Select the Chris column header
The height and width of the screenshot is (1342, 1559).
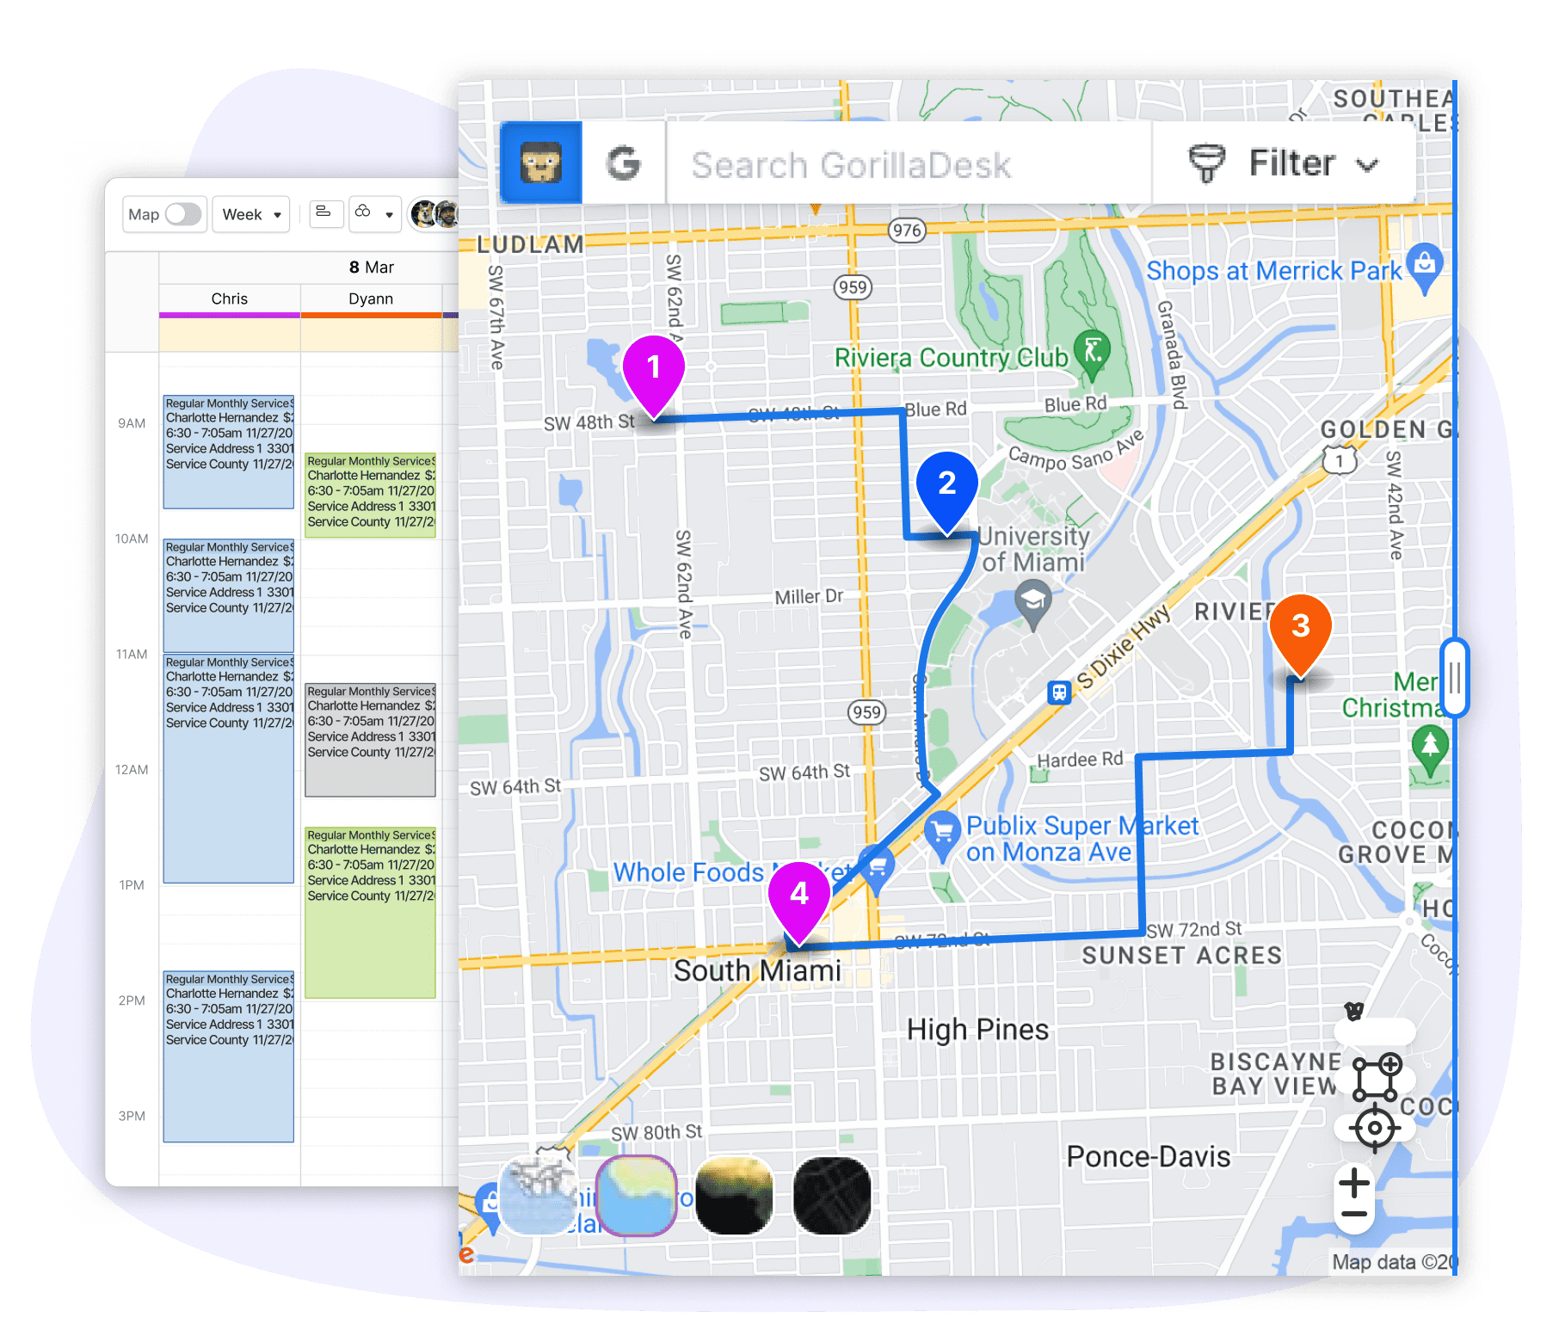(230, 299)
